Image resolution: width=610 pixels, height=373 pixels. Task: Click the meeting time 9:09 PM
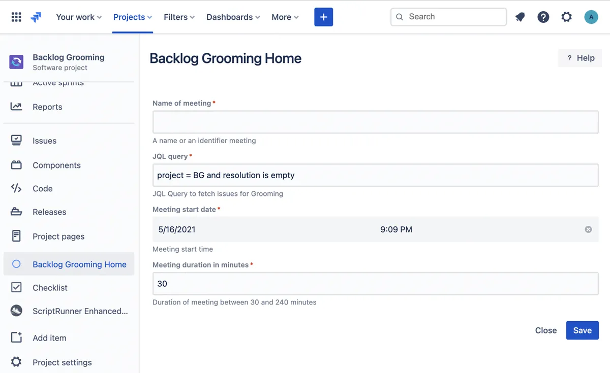(x=396, y=229)
